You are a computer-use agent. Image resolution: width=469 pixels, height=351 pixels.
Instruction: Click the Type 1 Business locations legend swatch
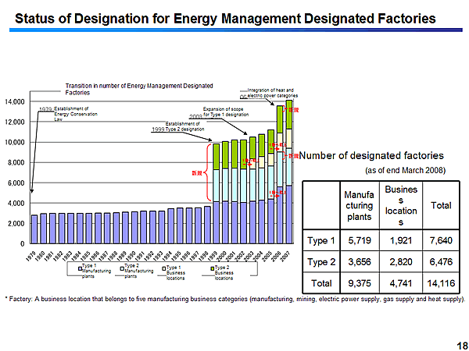coord(164,268)
